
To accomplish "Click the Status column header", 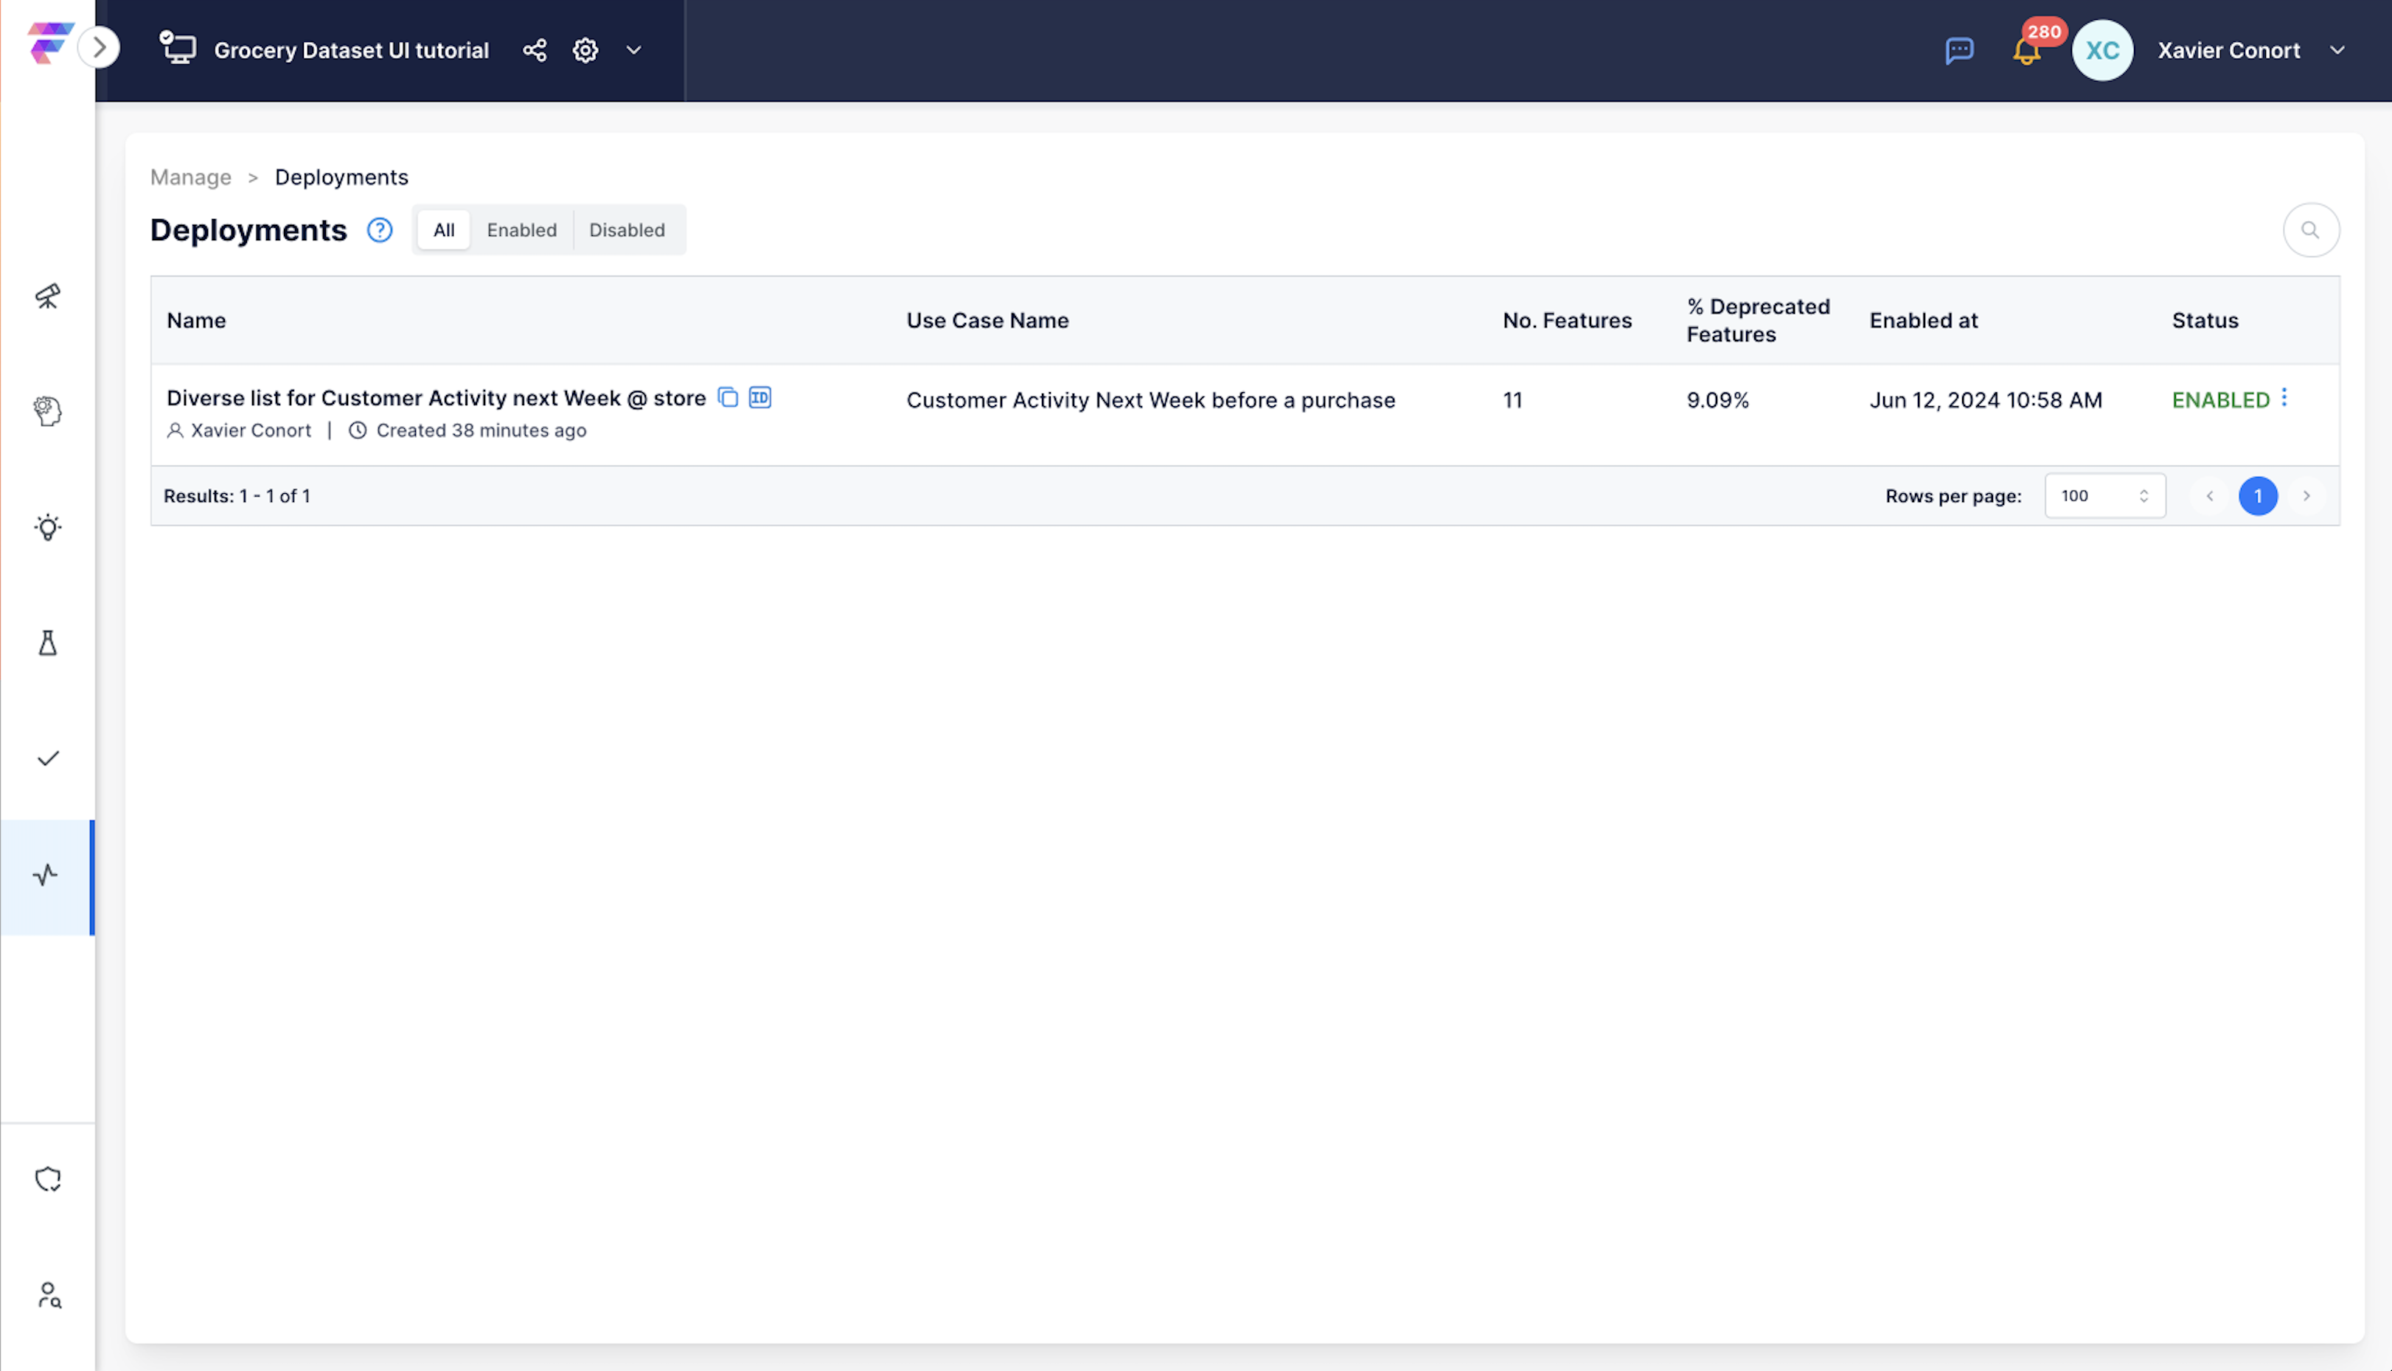I will [2205, 320].
